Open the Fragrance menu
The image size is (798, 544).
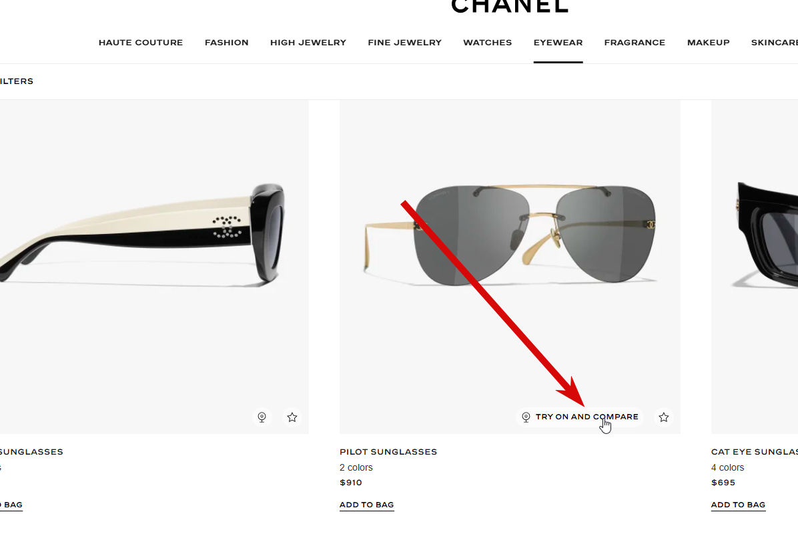[635, 43]
